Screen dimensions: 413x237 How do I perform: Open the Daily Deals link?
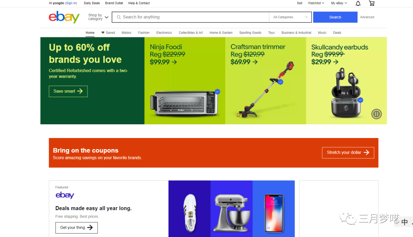click(x=92, y=3)
